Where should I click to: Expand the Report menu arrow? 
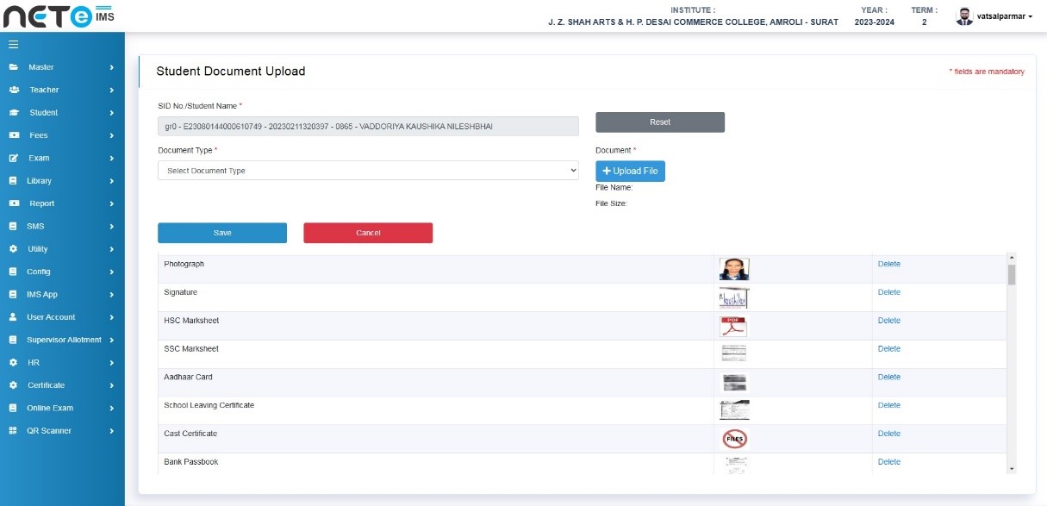click(x=112, y=204)
